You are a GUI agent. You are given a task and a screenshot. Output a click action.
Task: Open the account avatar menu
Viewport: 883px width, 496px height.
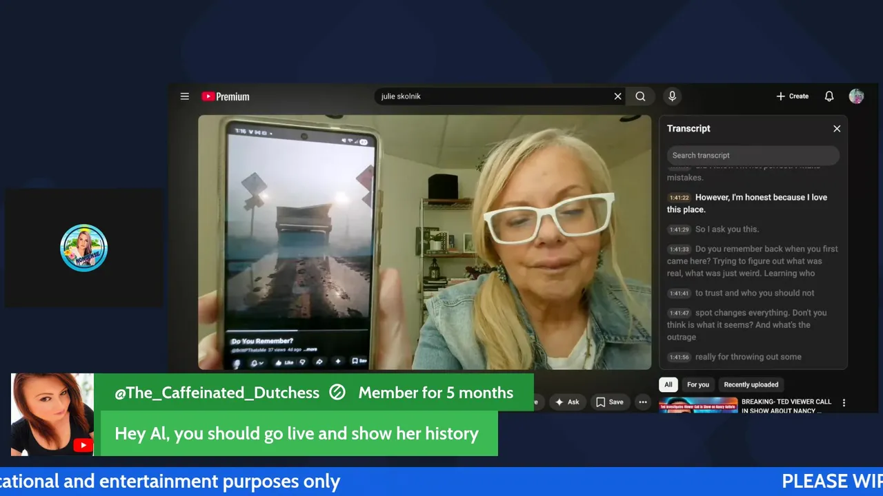tap(856, 96)
